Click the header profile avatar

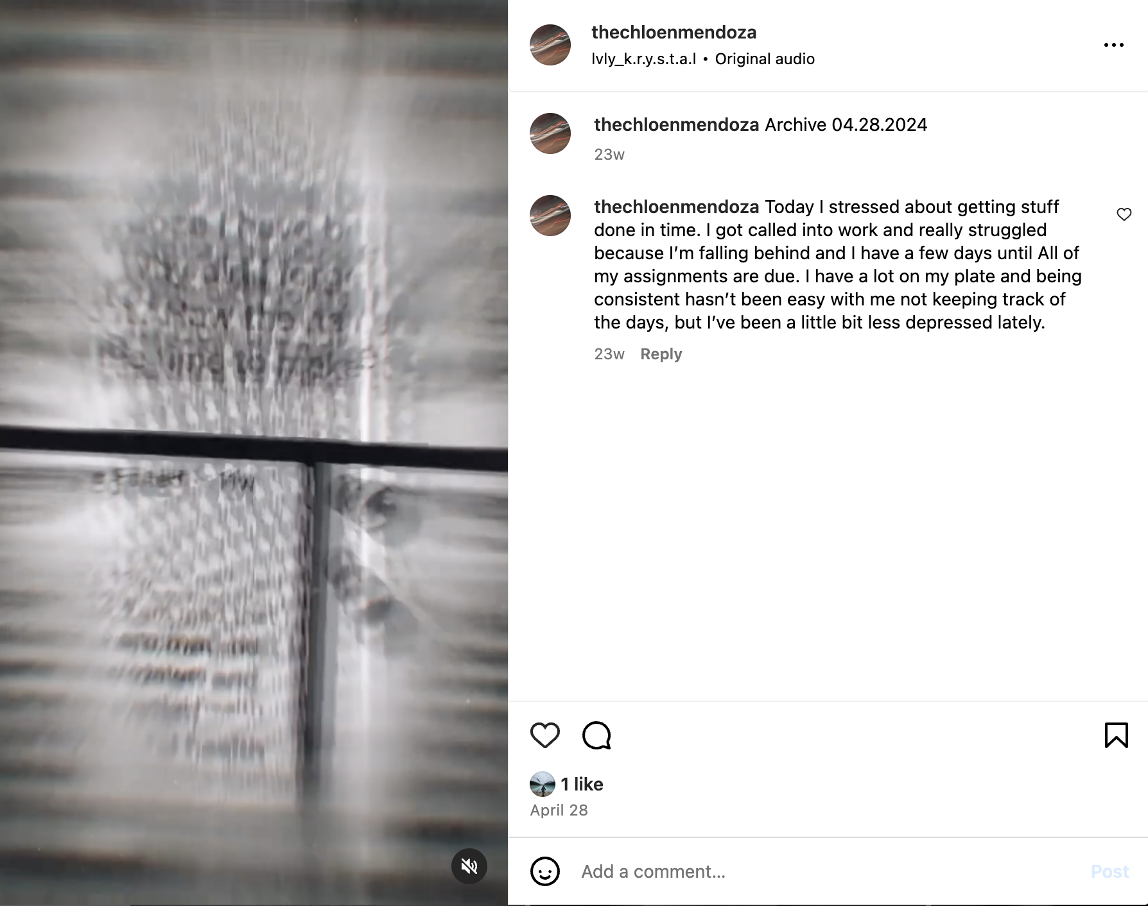[x=550, y=45]
